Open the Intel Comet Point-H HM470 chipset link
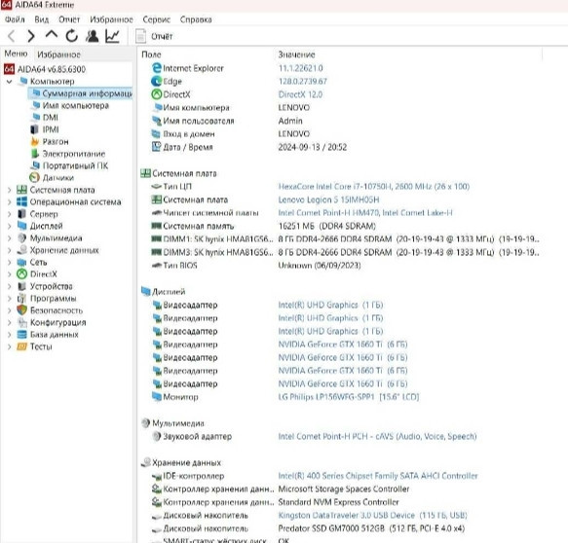Screen dimensions: 568x543 365,213
